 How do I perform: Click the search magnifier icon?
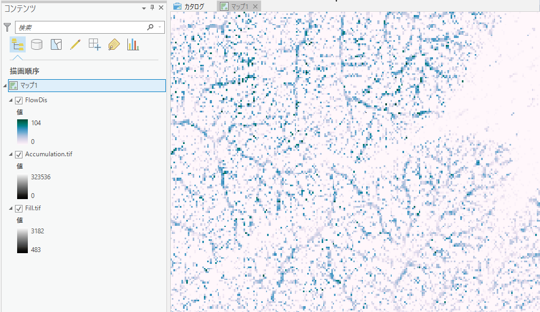coord(150,27)
